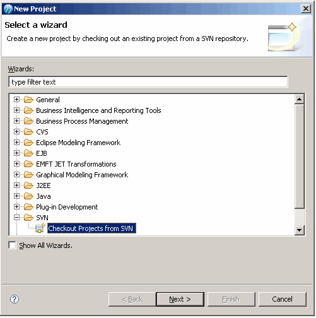Click the CVS folder icon
Viewport: 316px width, 318px height.
28,132
